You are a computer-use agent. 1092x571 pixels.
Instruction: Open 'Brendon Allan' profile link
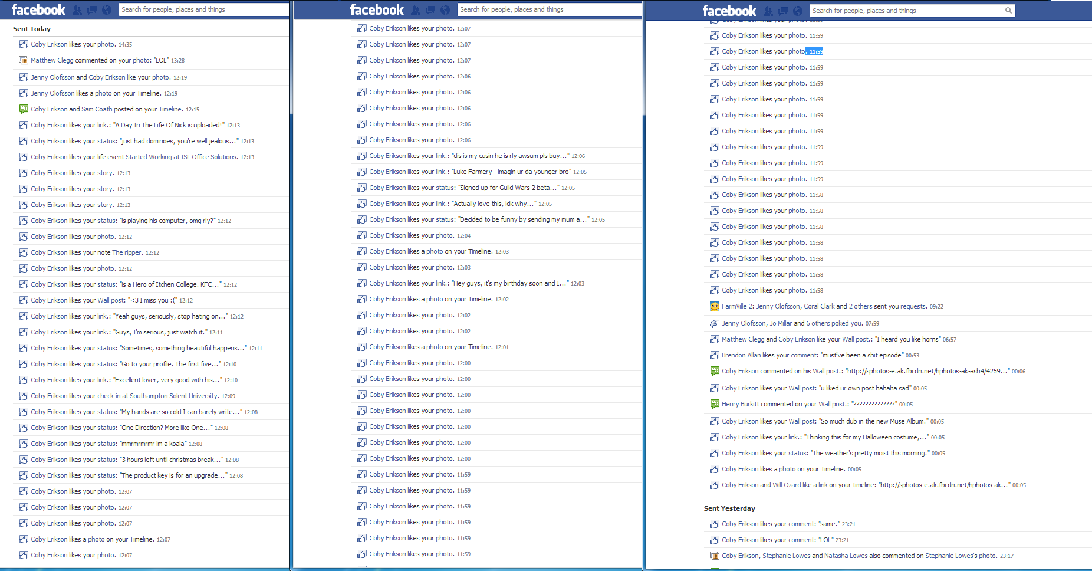tap(741, 355)
